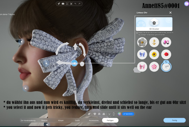The image size is (189, 127).
Task: Select the pink bow ear accessory
Action: (142, 67)
